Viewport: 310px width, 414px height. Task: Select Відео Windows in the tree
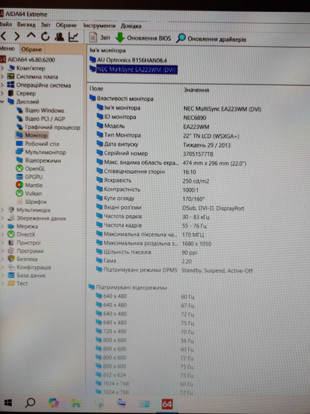coord(44,110)
